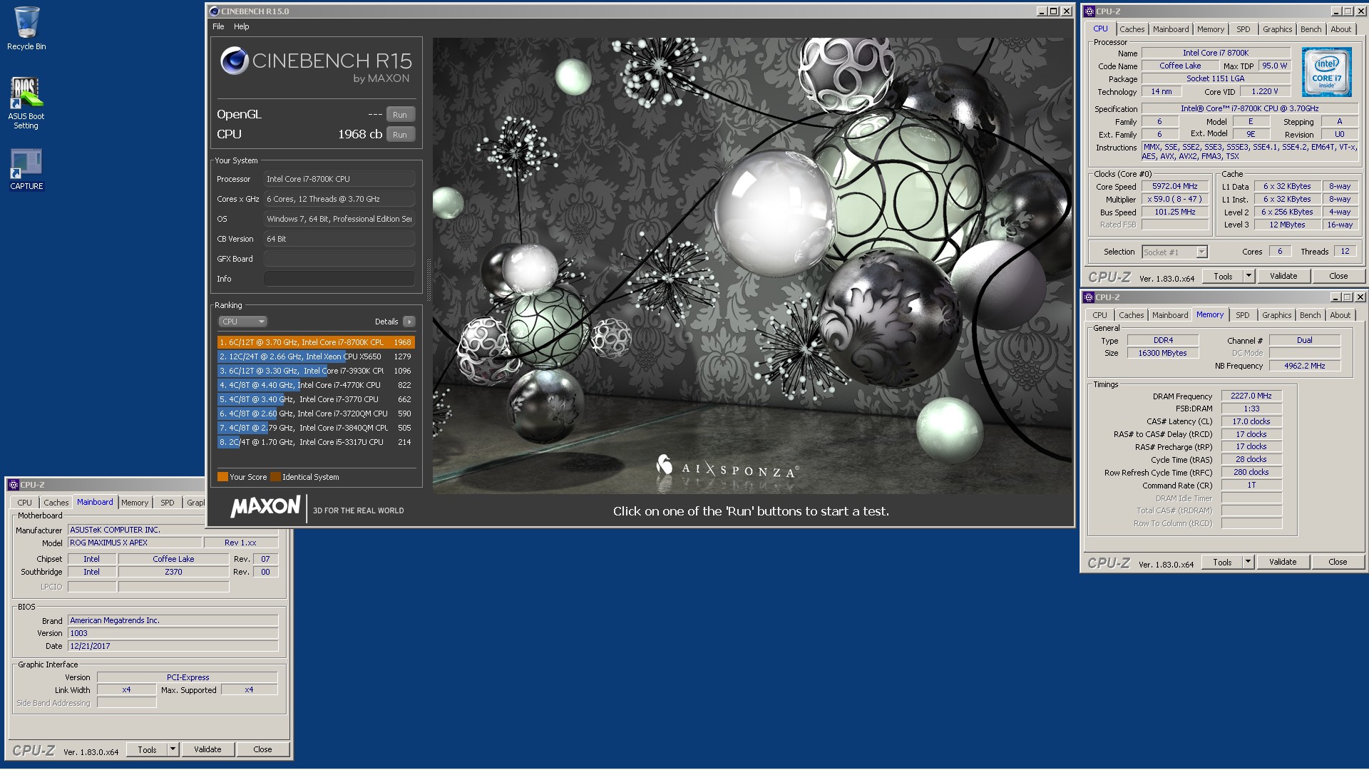Screen dimensions: 1369x770
Task: Click Core Speed value 5972.04 MHz
Action: coord(1175,187)
